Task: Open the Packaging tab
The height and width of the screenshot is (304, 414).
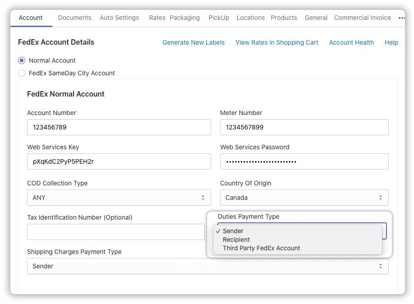Action: coord(185,18)
